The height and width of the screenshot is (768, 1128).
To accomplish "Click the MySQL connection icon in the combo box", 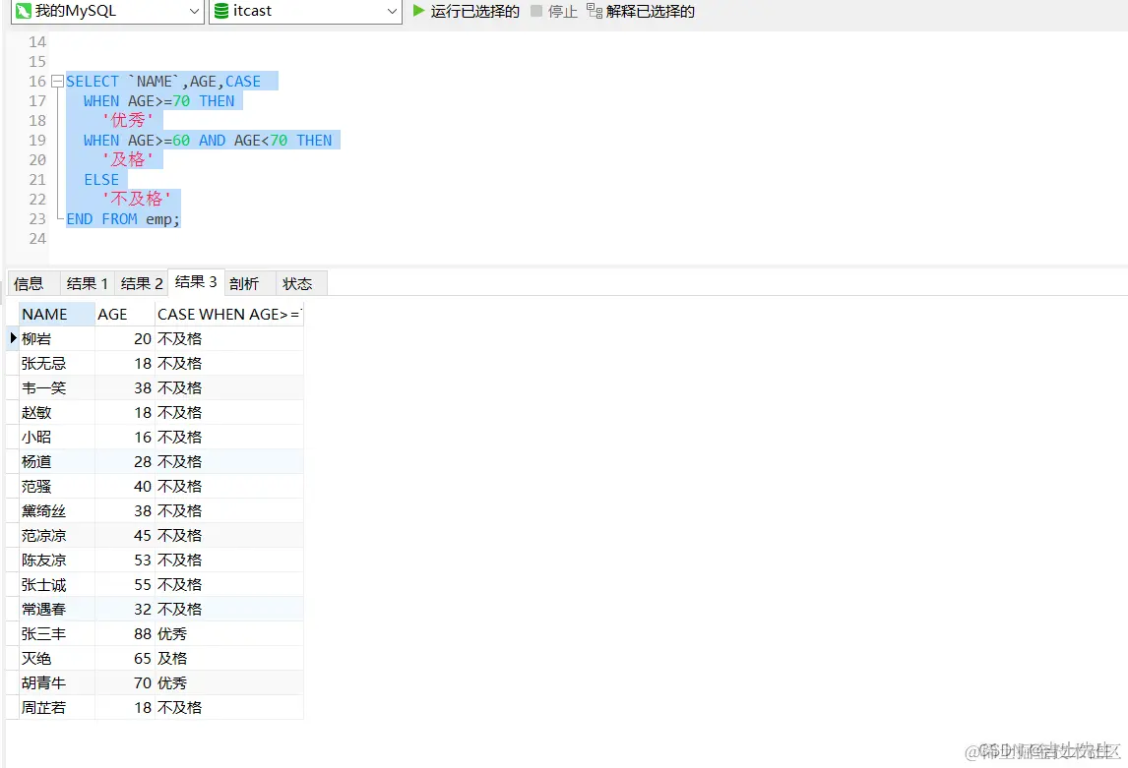I will pos(24,11).
